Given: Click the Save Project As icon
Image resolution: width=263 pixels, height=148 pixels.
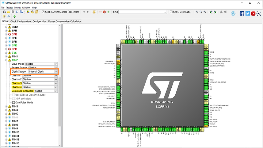Looking at the screenshot, I should [x=21, y=12].
